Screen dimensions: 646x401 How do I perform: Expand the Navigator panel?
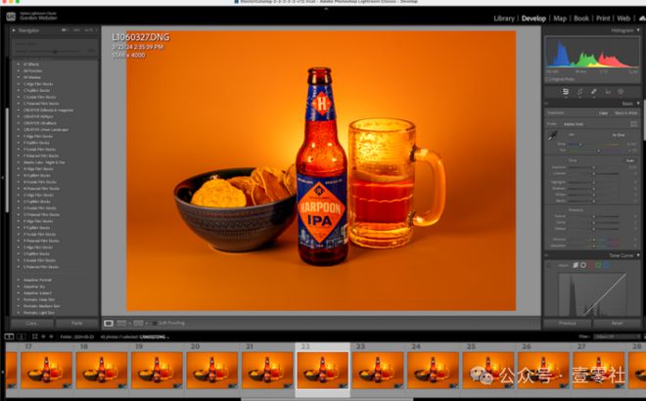pyautogui.click(x=14, y=30)
